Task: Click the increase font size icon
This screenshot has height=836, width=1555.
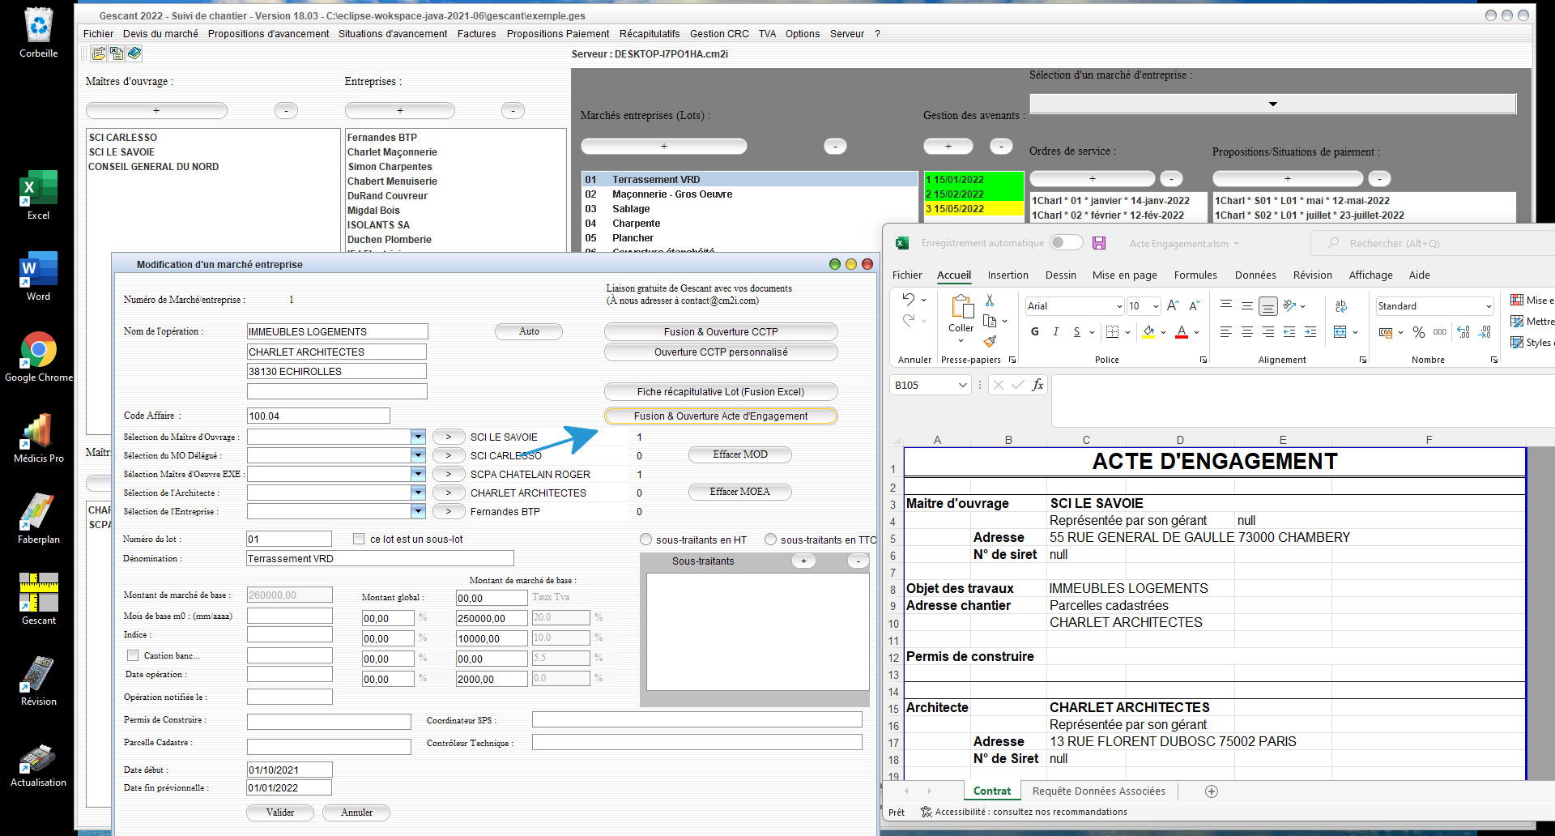Action: tap(1173, 305)
